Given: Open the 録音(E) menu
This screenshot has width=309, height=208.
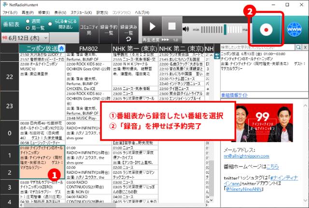Looking at the screenshot, I should coord(44,13).
